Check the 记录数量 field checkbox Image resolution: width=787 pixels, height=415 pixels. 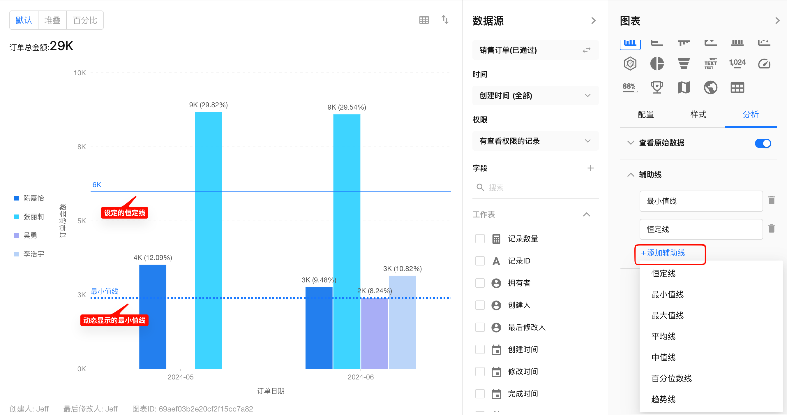click(x=480, y=239)
